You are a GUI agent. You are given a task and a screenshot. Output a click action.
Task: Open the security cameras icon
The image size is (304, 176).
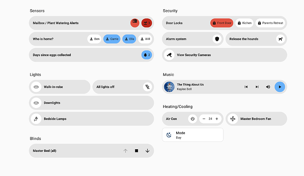(x=169, y=55)
